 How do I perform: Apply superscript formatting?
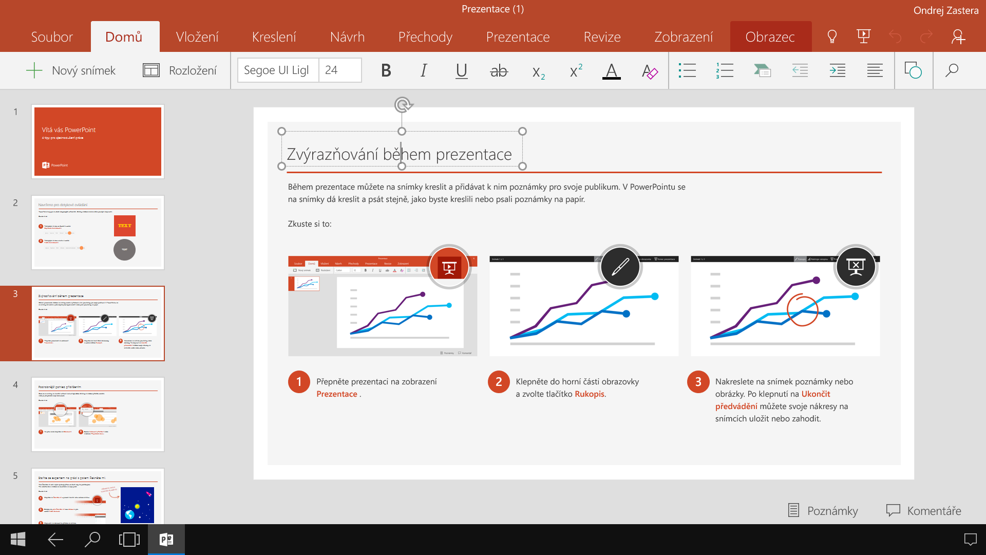point(575,70)
